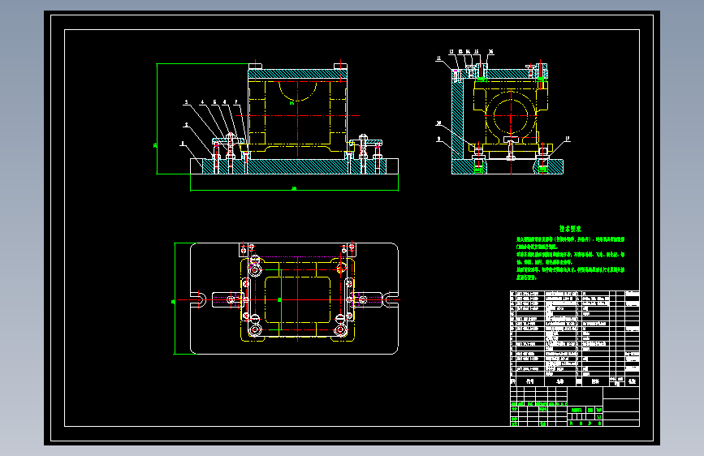Click part balloon number 11 in side view

439,58
